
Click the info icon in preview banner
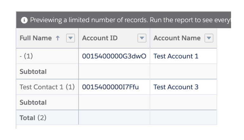[24, 20]
